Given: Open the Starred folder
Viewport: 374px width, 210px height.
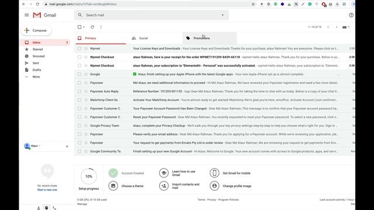Looking at the screenshot, I should click(x=37, y=49).
